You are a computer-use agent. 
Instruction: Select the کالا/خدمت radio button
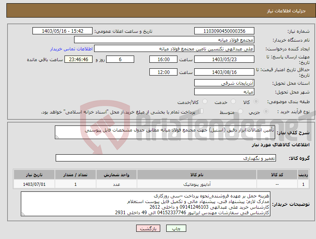pos(205,102)
